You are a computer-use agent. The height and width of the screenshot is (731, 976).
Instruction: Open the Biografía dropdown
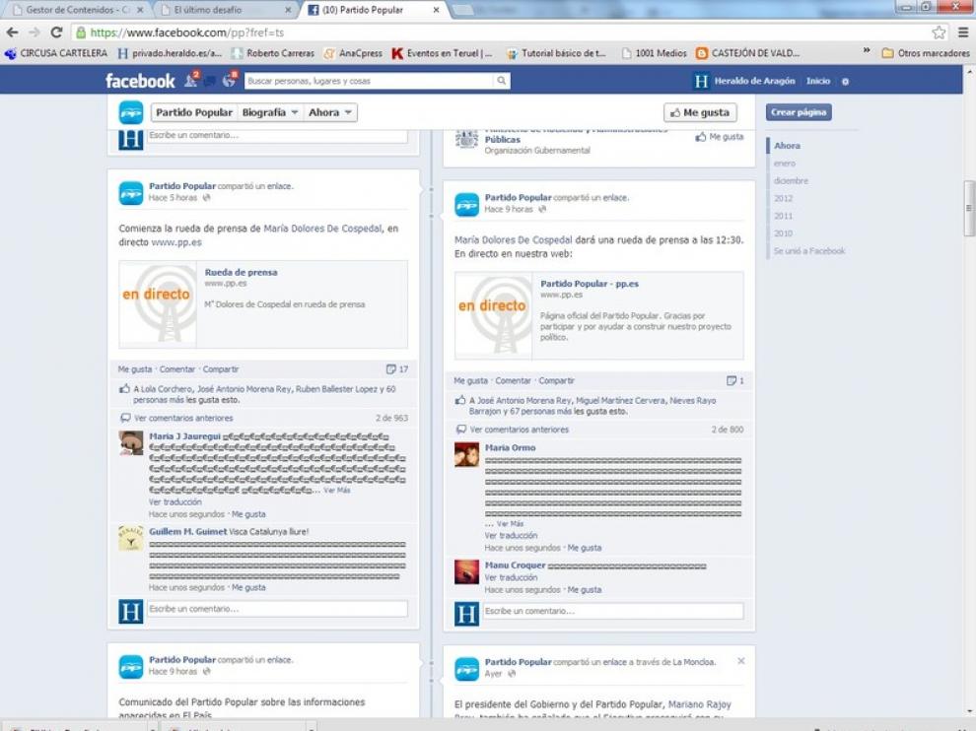coord(270,112)
